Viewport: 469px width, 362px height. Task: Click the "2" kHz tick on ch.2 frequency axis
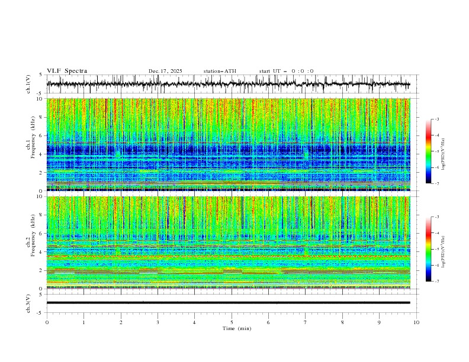[x=41, y=270]
